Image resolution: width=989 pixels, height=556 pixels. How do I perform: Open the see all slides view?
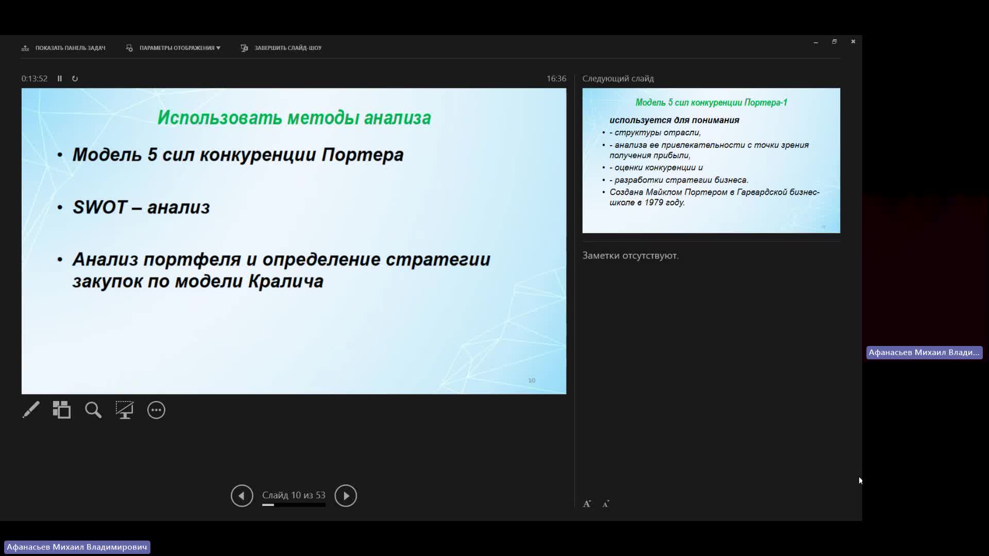point(62,410)
